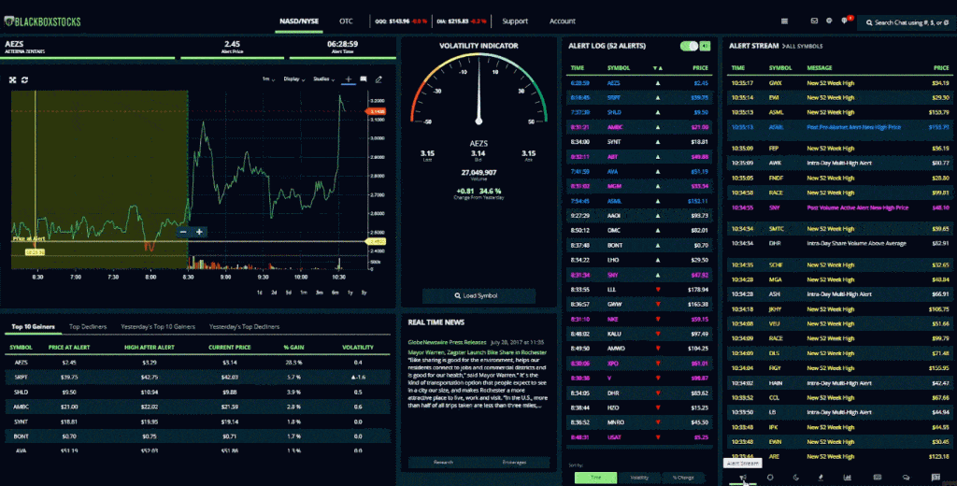
Task: Click SNY Post Volume Active Alert message
Action: coord(858,207)
